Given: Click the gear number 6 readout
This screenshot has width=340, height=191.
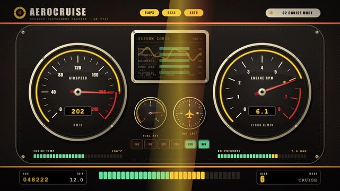Looking at the screenshot, I should [x=263, y=179].
